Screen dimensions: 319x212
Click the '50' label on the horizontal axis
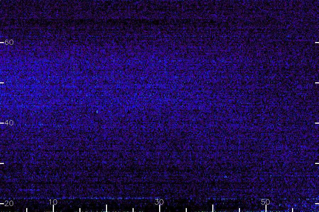(266, 202)
